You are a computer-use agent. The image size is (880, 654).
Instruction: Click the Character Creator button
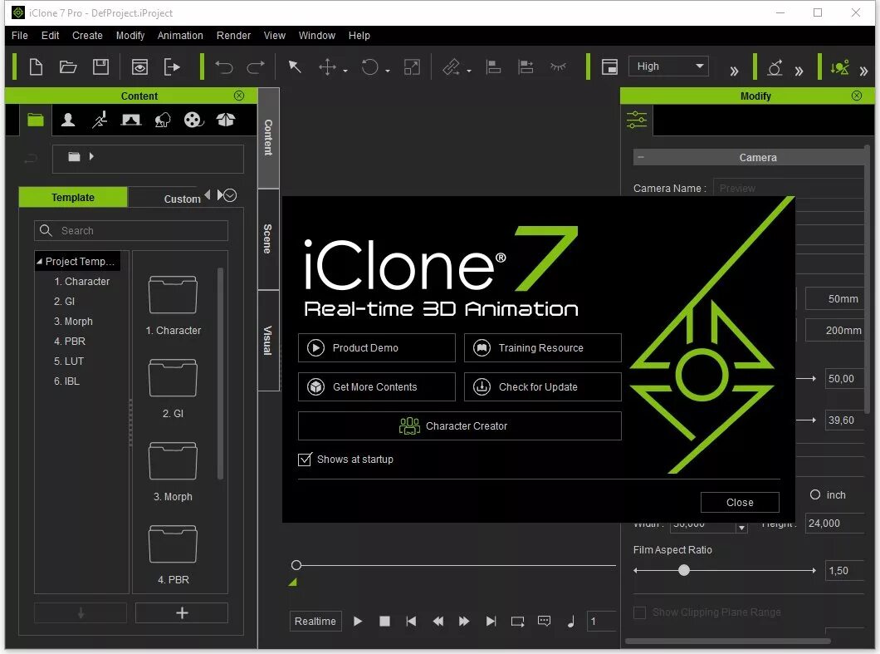(460, 425)
